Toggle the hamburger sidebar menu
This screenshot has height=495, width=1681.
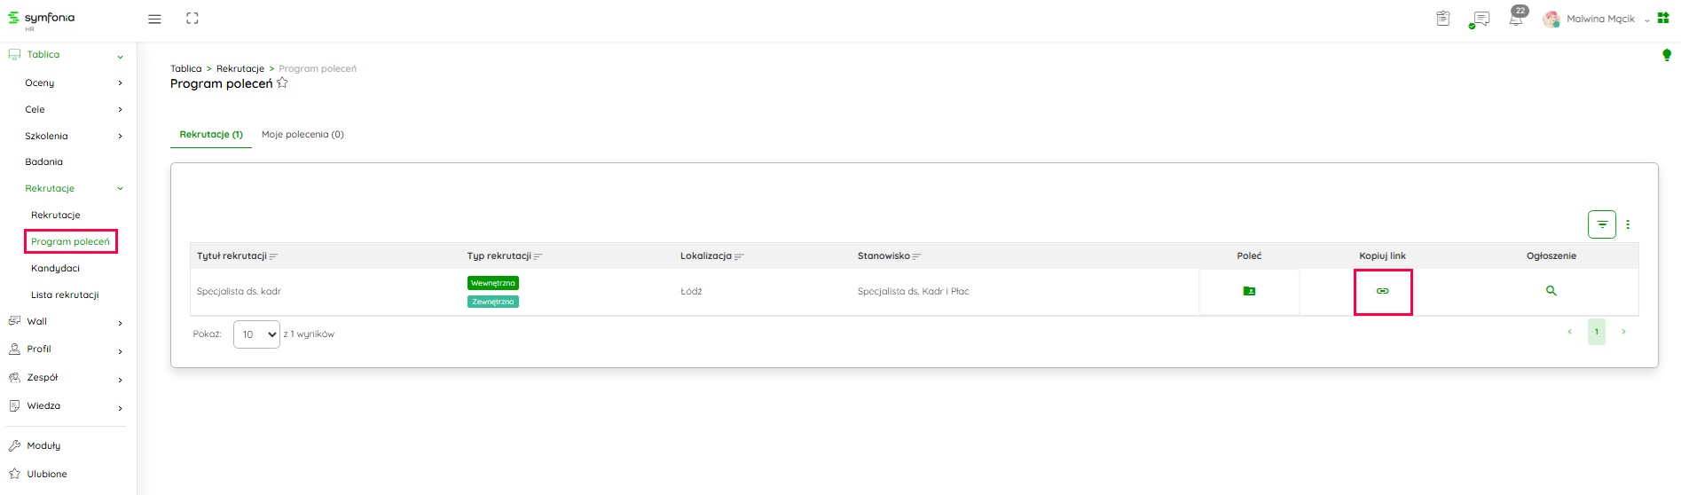(154, 19)
